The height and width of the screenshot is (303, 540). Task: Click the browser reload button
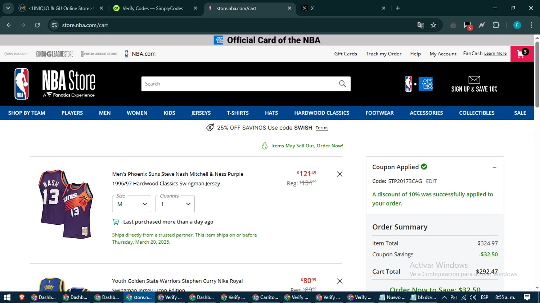tap(37, 25)
